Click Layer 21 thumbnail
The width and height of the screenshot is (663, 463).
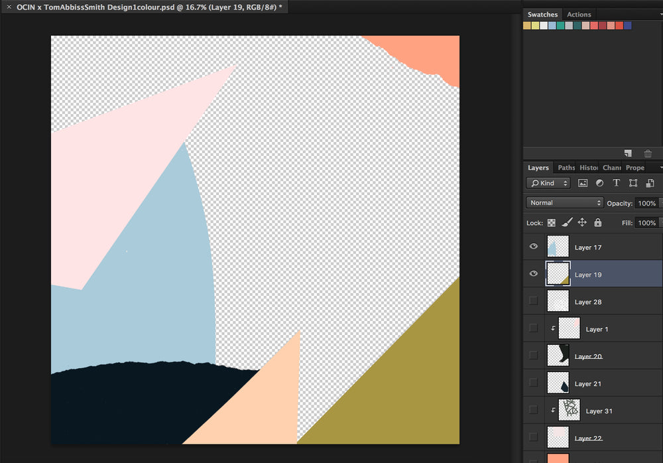[558, 383]
